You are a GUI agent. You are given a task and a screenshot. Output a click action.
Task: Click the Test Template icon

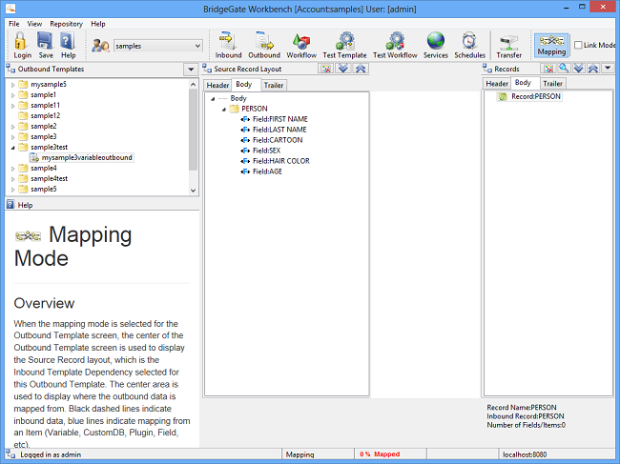[x=344, y=41]
